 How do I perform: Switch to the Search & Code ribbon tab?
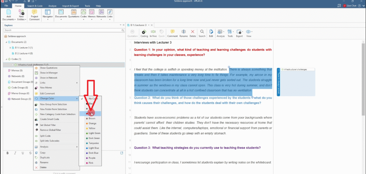point(34,6)
